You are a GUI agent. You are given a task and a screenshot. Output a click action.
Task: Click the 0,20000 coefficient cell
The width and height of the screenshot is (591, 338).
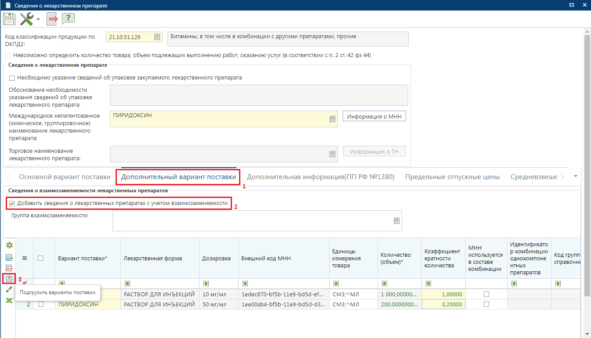[x=443, y=304]
